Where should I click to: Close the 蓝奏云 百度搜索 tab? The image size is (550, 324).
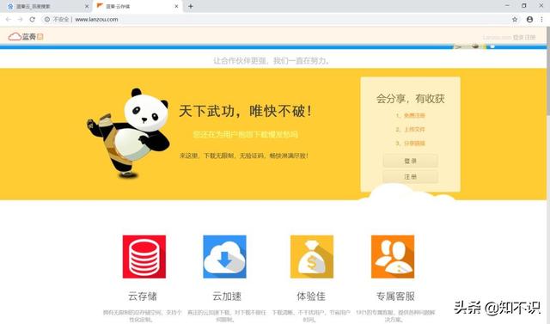point(87,6)
